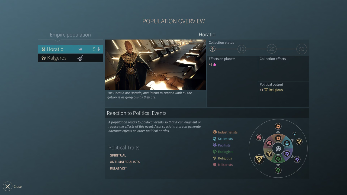This screenshot has width=347, height=195.
Task: Click the Anti-Materialists political trait
Action: pyautogui.click(x=125, y=162)
